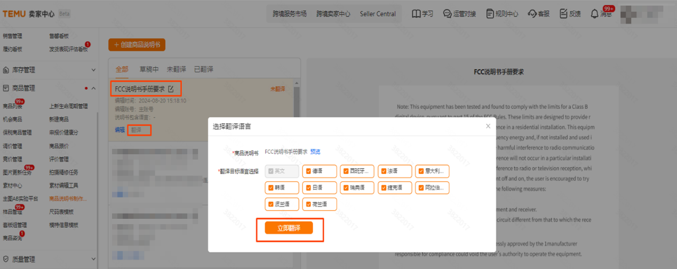This screenshot has width=677, height=269.
Task: Open 素材编辑工具 in sidebar
Action: click(x=63, y=186)
